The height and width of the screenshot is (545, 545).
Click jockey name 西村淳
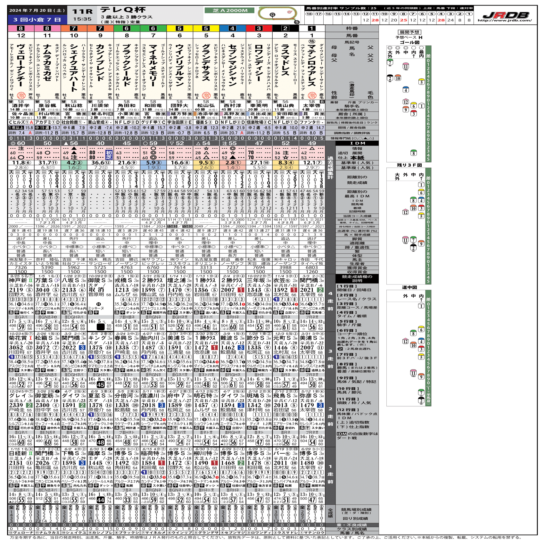tap(232, 105)
